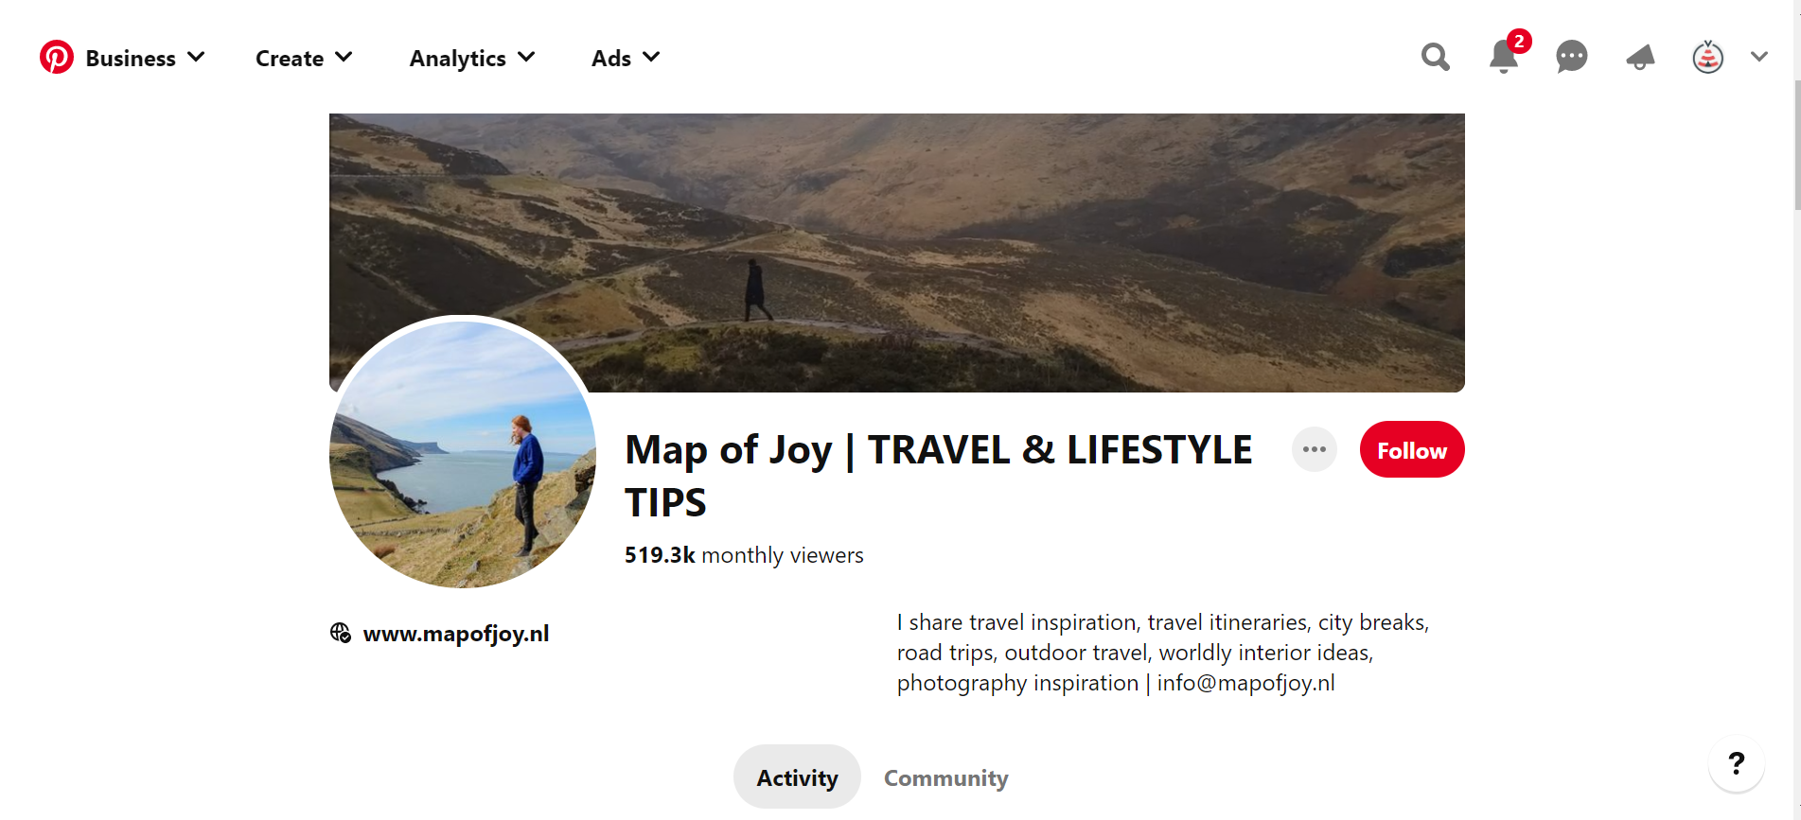Click the Pinterest logo icon

click(57, 58)
